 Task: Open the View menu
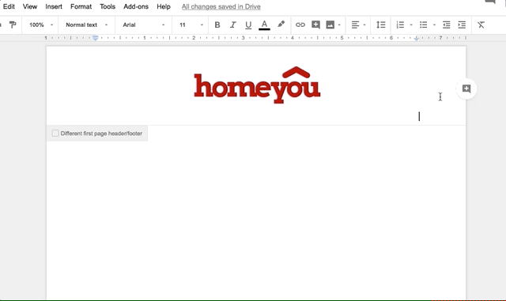(30, 6)
